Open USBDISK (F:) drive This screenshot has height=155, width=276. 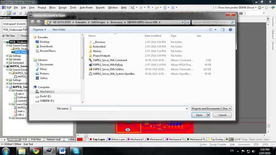[x=47, y=101]
